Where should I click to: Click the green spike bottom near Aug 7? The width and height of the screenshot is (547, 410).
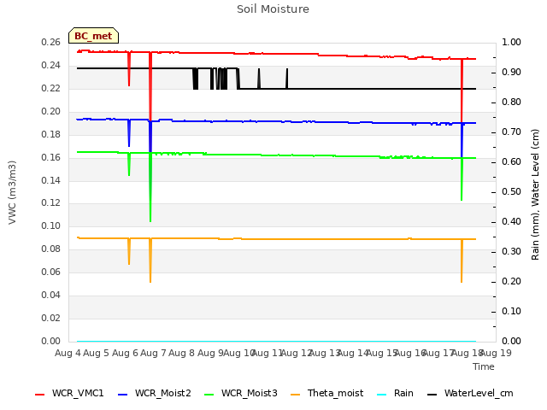pyautogui.click(x=150, y=220)
